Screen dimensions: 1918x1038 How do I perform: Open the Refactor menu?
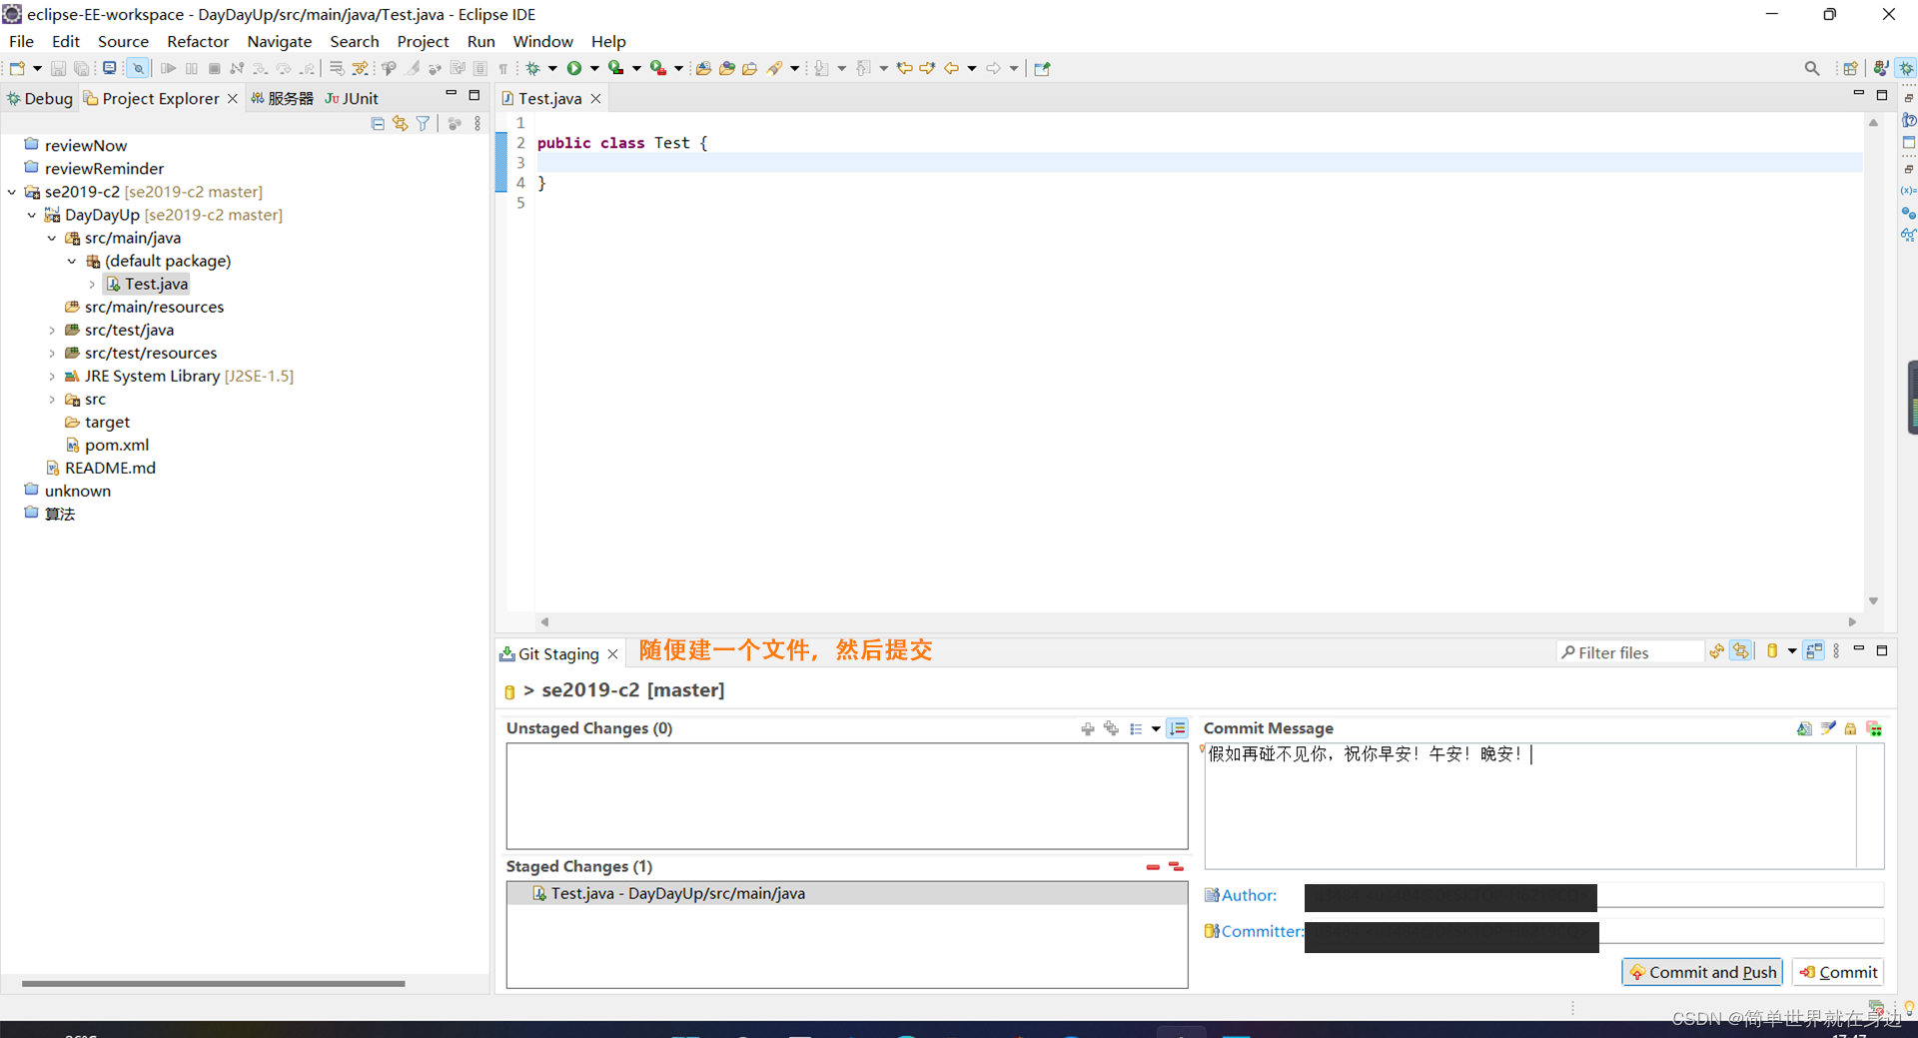click(198, 41)
